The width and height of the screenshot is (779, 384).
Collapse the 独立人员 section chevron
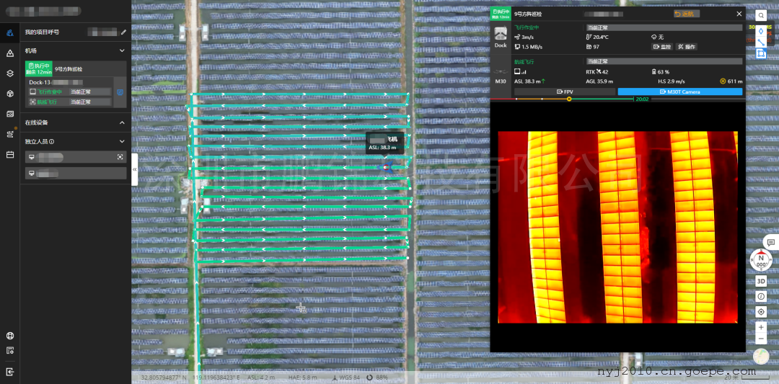(x=122, y=142)
